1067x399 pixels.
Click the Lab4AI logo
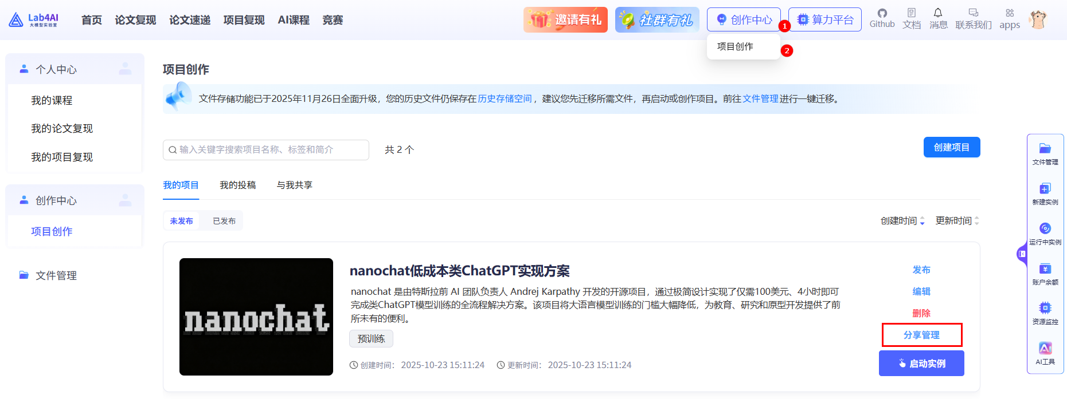pyautogui.click(x=34, y=20)
